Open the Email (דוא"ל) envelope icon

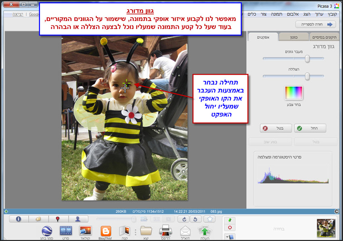point(185,231)
